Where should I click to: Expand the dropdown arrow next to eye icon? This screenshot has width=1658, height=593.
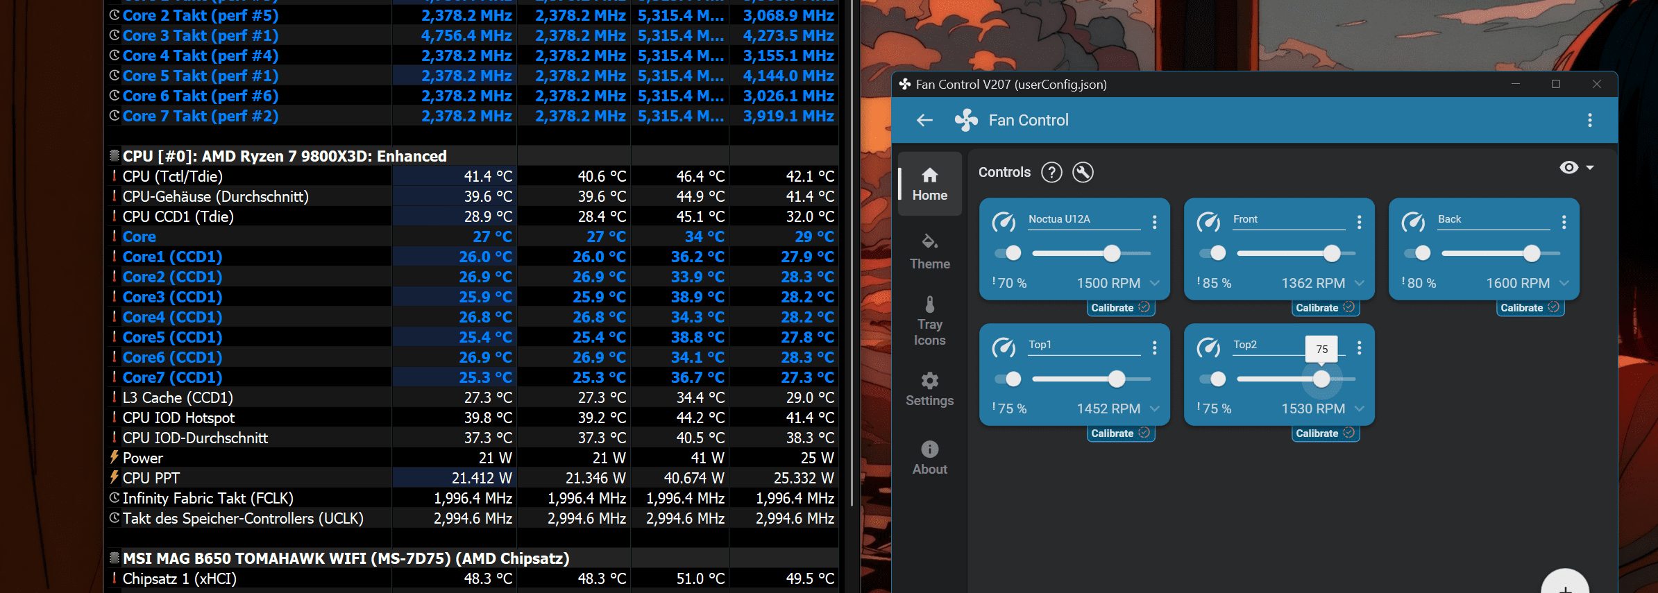pyautogui.click(x=1590, y=168)
